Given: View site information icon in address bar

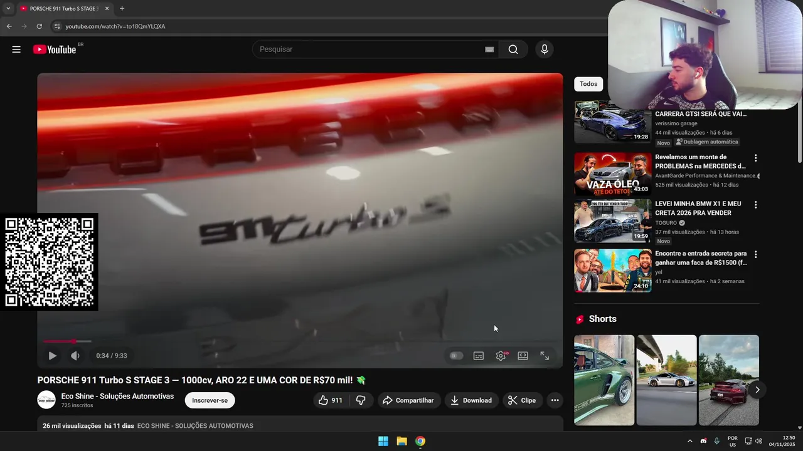Looking at the screenshot, I should [56, 26].
